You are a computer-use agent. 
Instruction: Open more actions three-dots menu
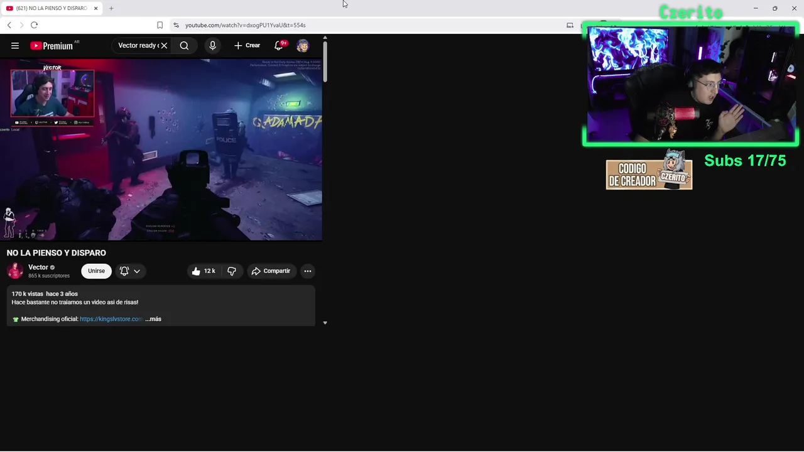point(307,271)
